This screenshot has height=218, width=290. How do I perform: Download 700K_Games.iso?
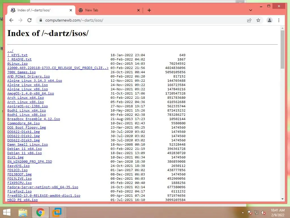(x=22, y=72)
